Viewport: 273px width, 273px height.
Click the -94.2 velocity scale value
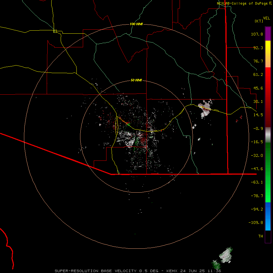(257, 209)
